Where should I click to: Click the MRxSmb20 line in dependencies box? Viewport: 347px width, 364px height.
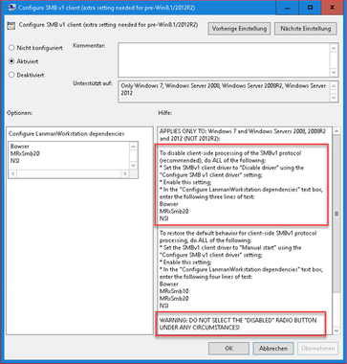coord(25,153)
